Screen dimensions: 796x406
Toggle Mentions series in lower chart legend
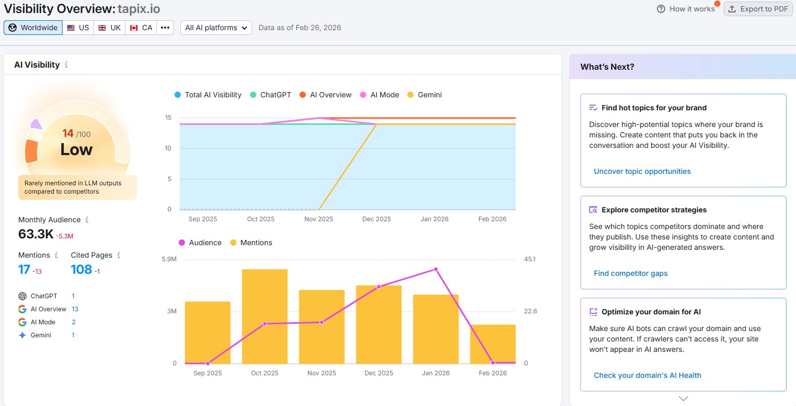coord(251,243)
